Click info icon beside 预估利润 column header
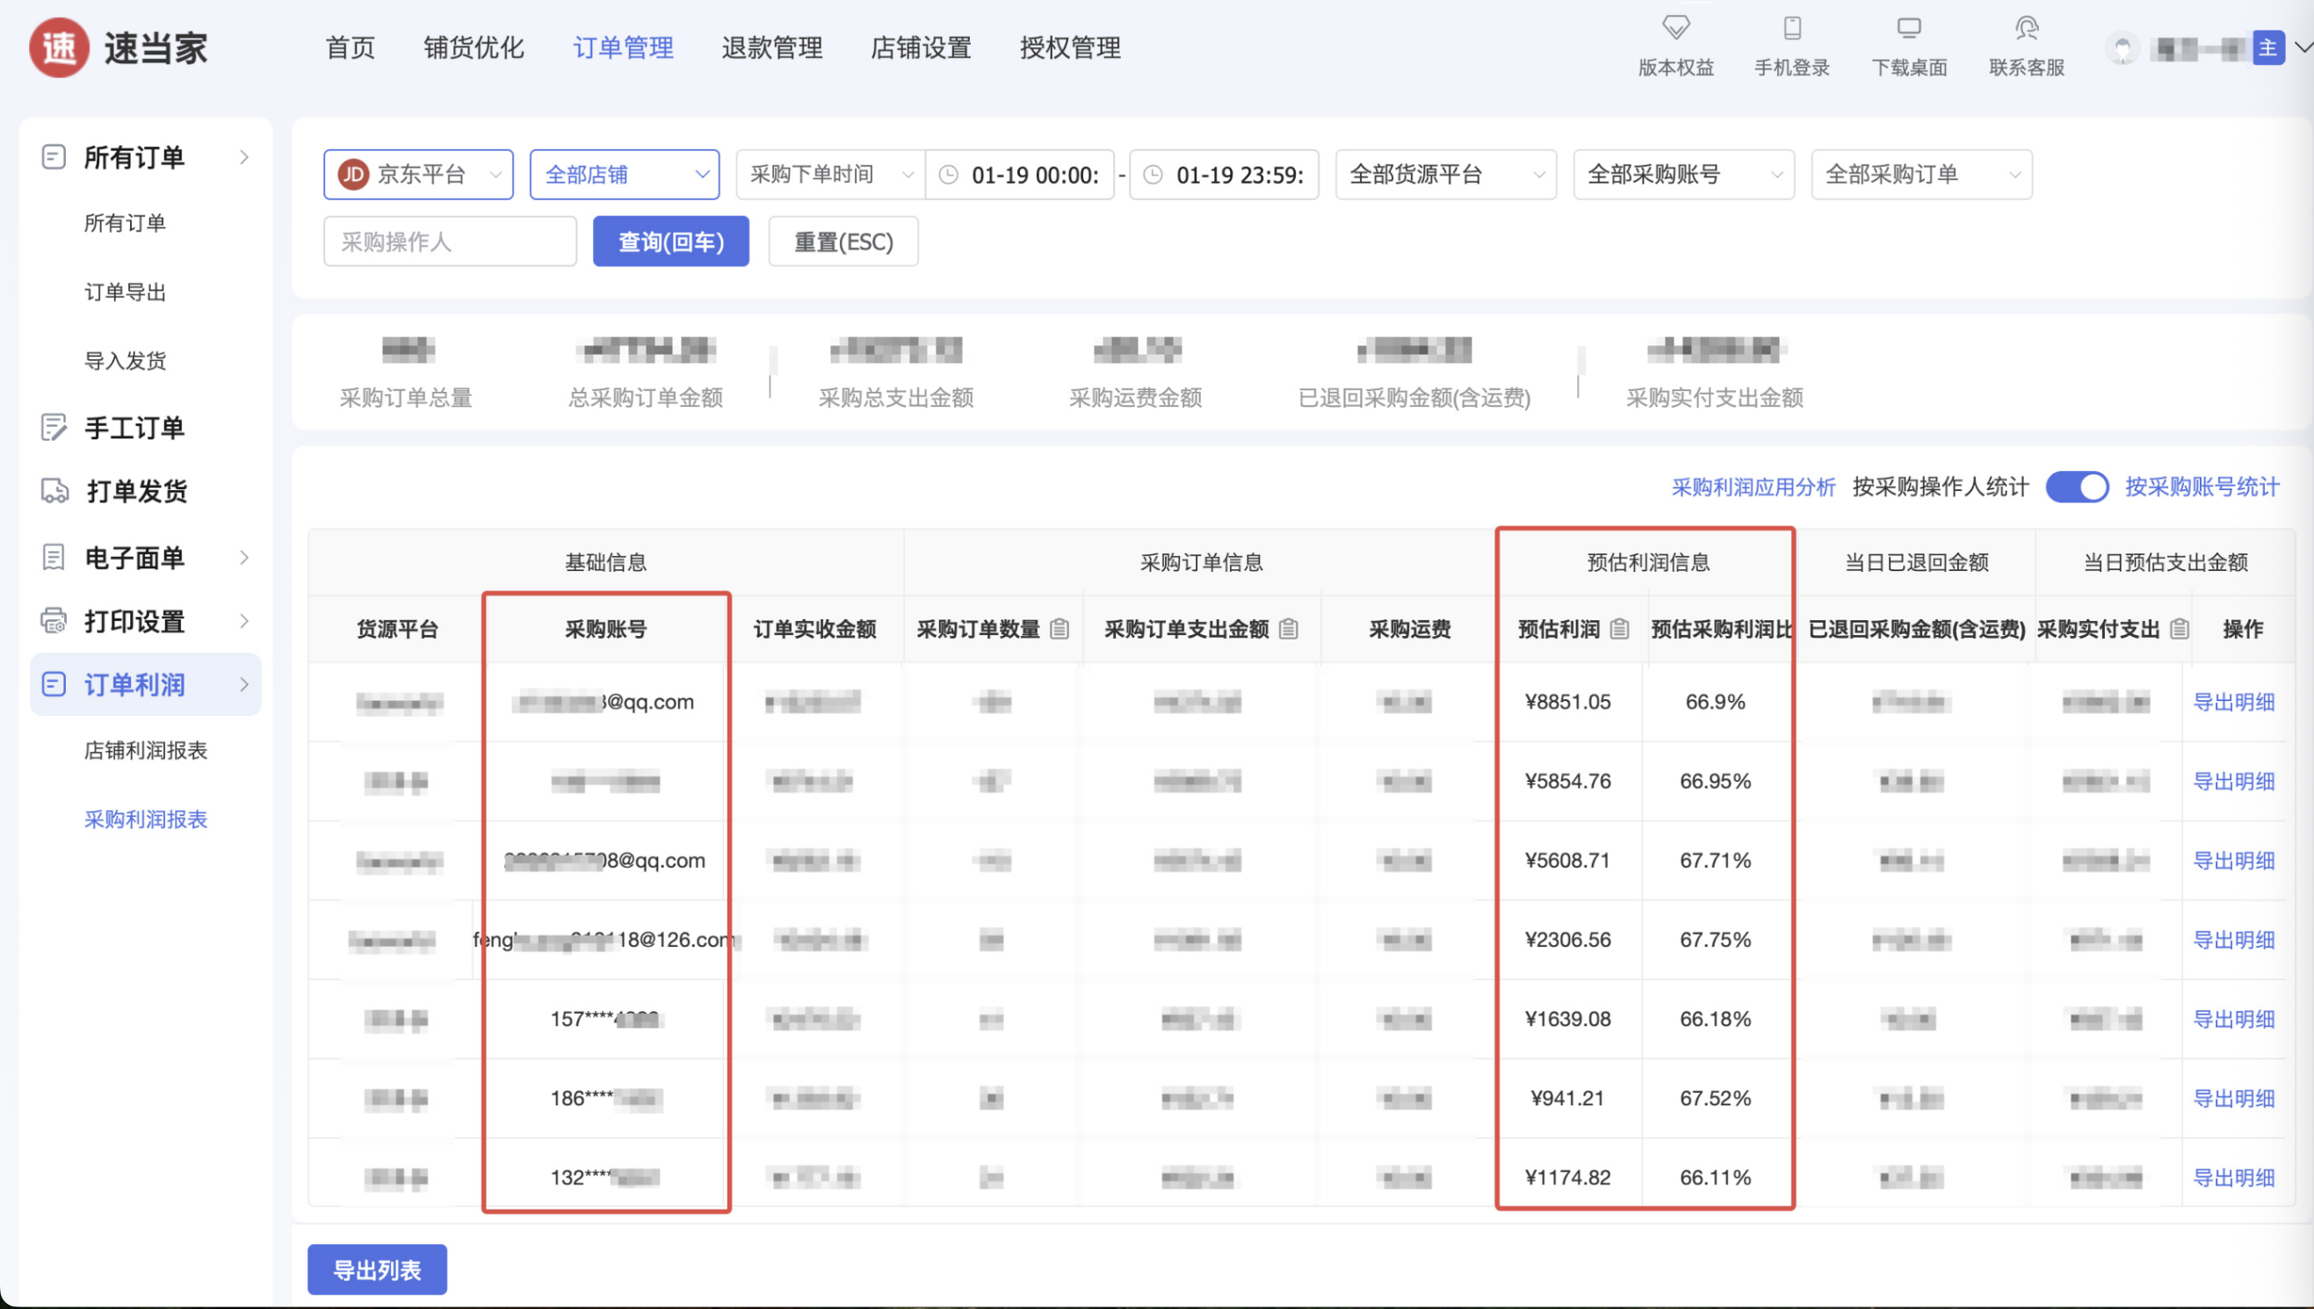 point(1619,628)
